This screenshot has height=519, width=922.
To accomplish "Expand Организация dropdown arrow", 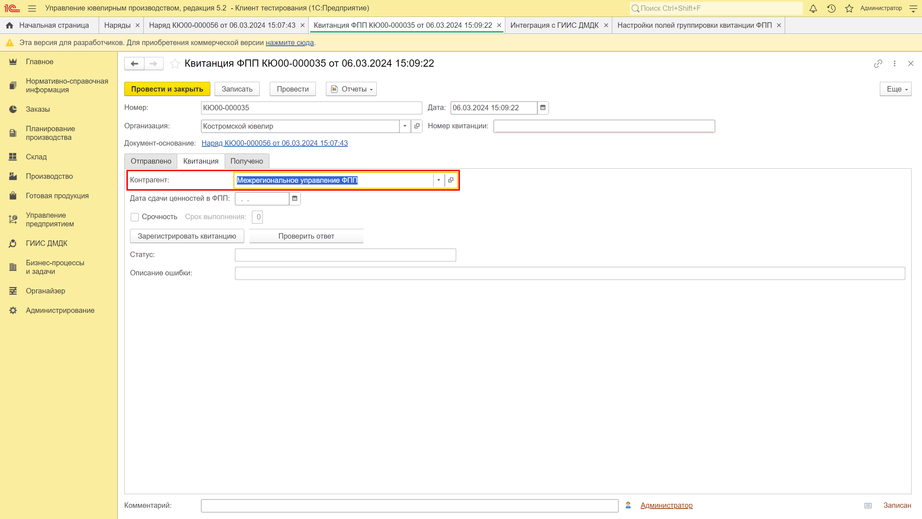I will click(x=405, y=126).
